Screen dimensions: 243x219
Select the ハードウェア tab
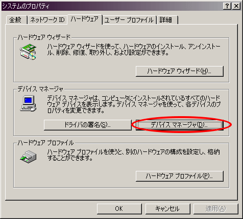pyautogui.click(x=85, y=19)
